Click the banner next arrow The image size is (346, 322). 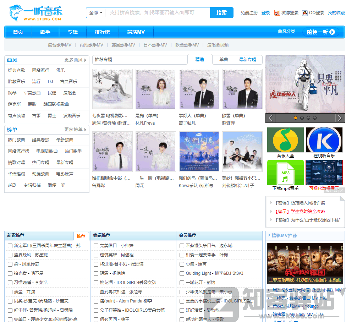(340, 118)
